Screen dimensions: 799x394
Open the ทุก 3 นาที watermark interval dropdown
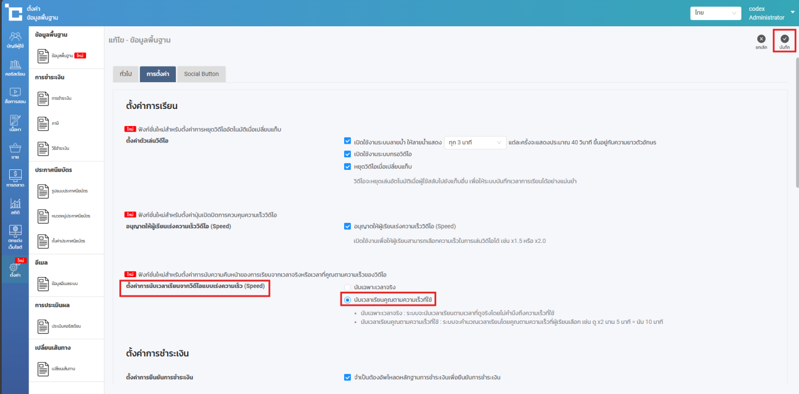[x=475, y=142]
